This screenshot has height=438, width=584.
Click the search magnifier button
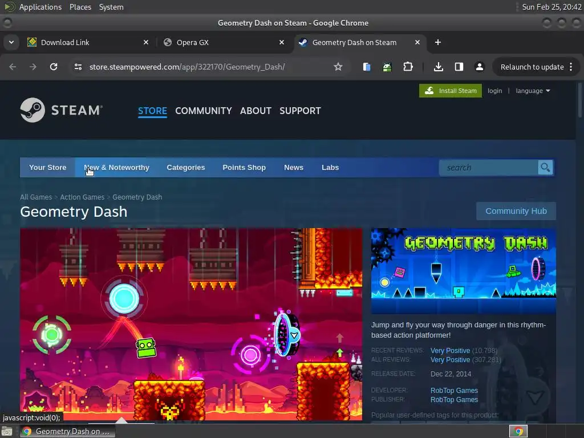[545, 168]
